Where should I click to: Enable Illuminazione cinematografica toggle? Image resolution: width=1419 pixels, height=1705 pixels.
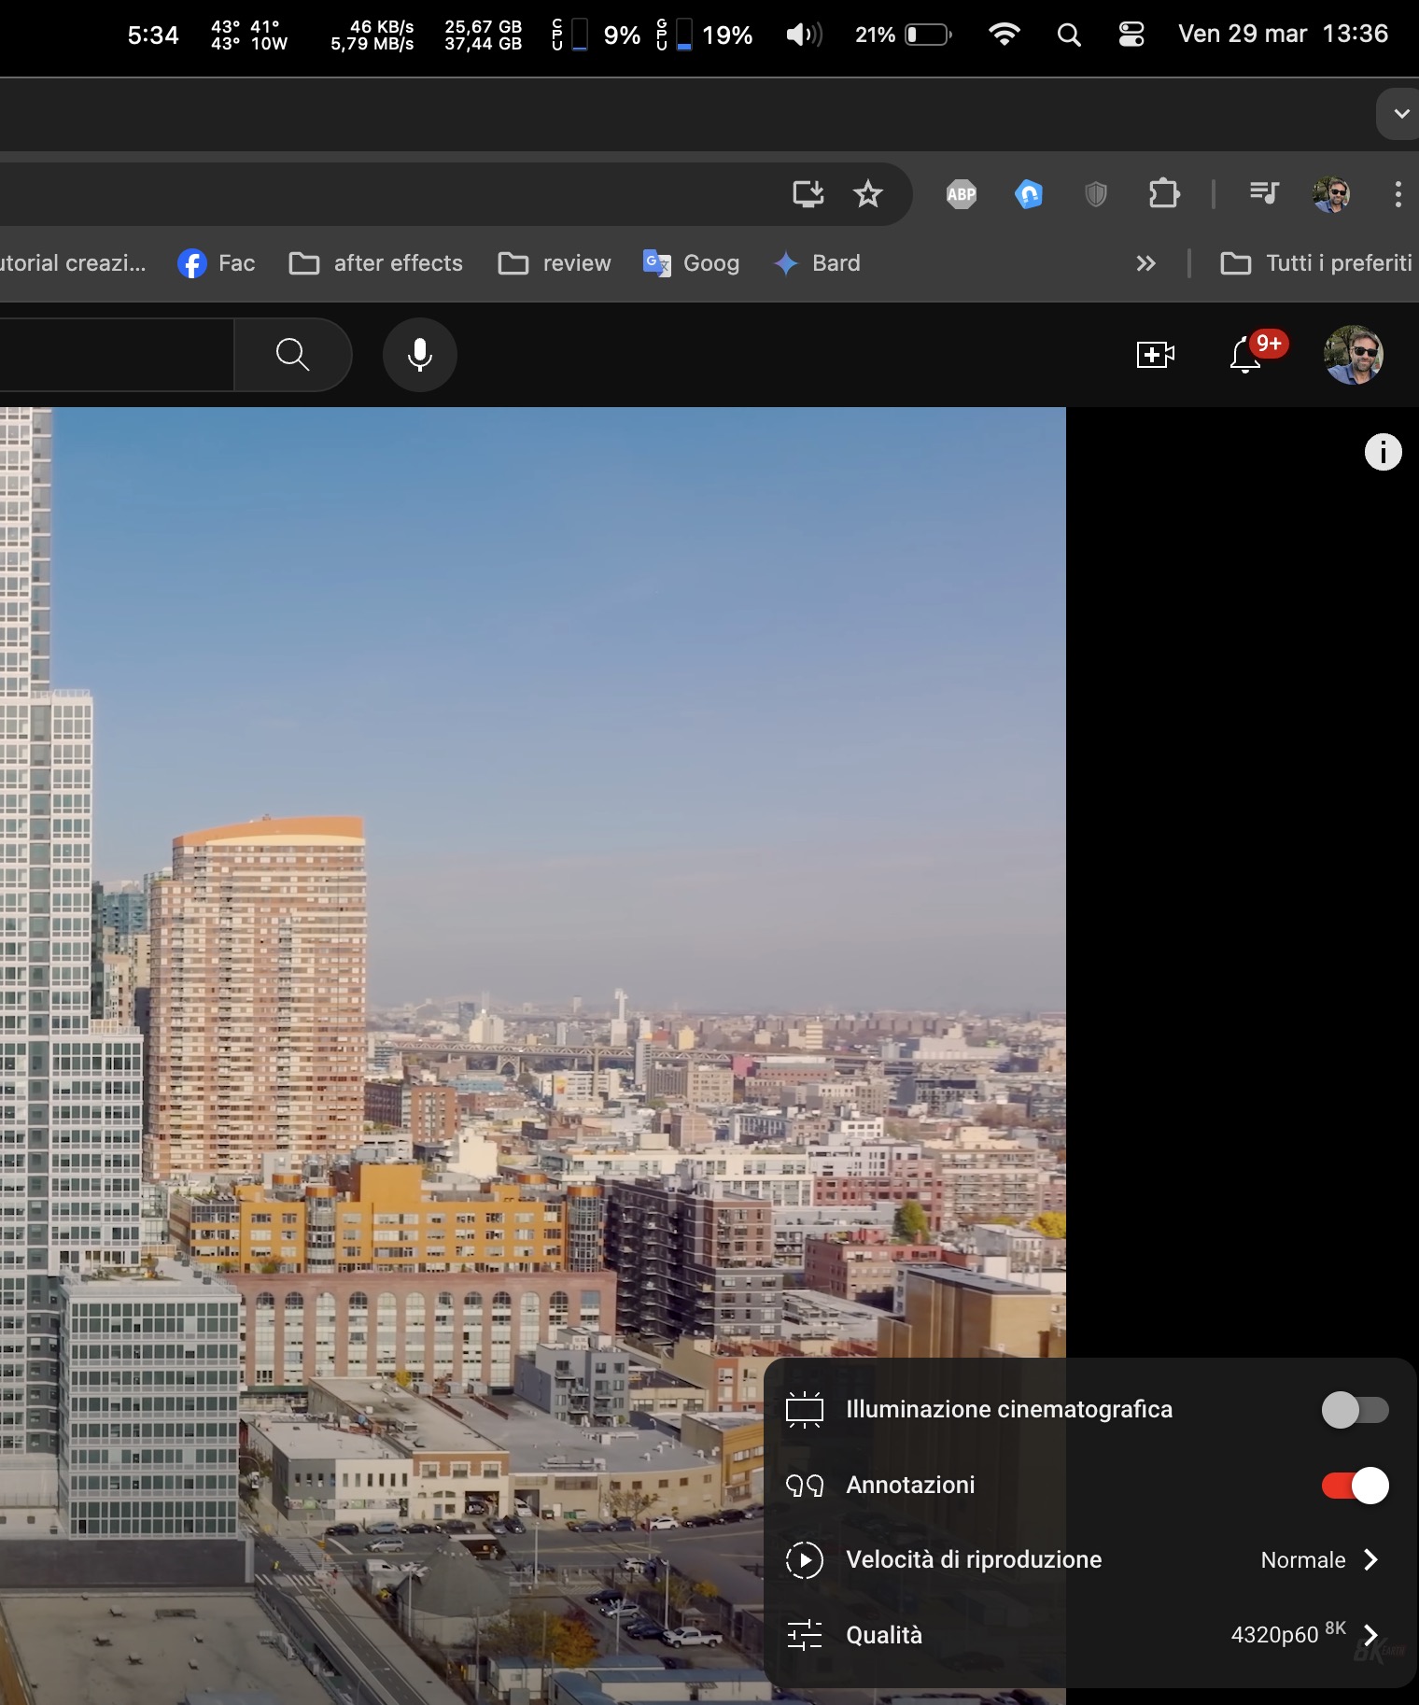coord(1355,1410)
